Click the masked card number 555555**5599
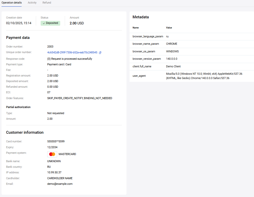Image resolution: width=254 pixels, height=197 pixels. tap(57, 141)
